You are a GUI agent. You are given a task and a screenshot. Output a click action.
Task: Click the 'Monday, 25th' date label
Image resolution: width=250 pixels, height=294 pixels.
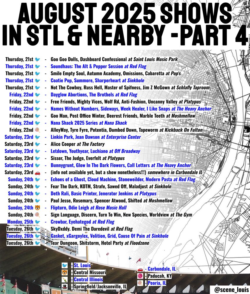(20, 222)
